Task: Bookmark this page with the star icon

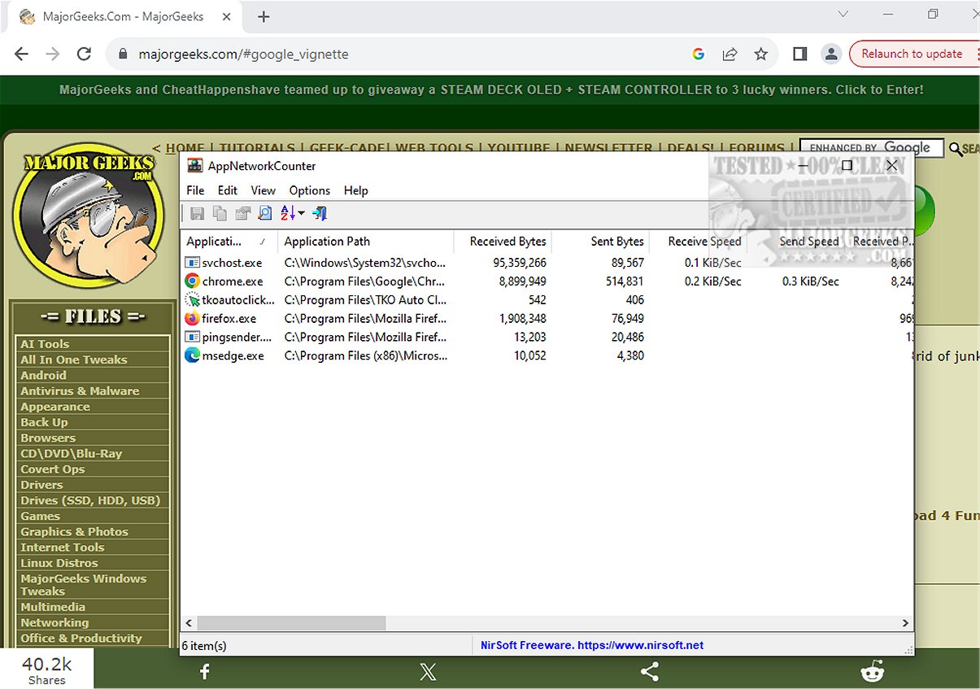Action: (760, 54)
